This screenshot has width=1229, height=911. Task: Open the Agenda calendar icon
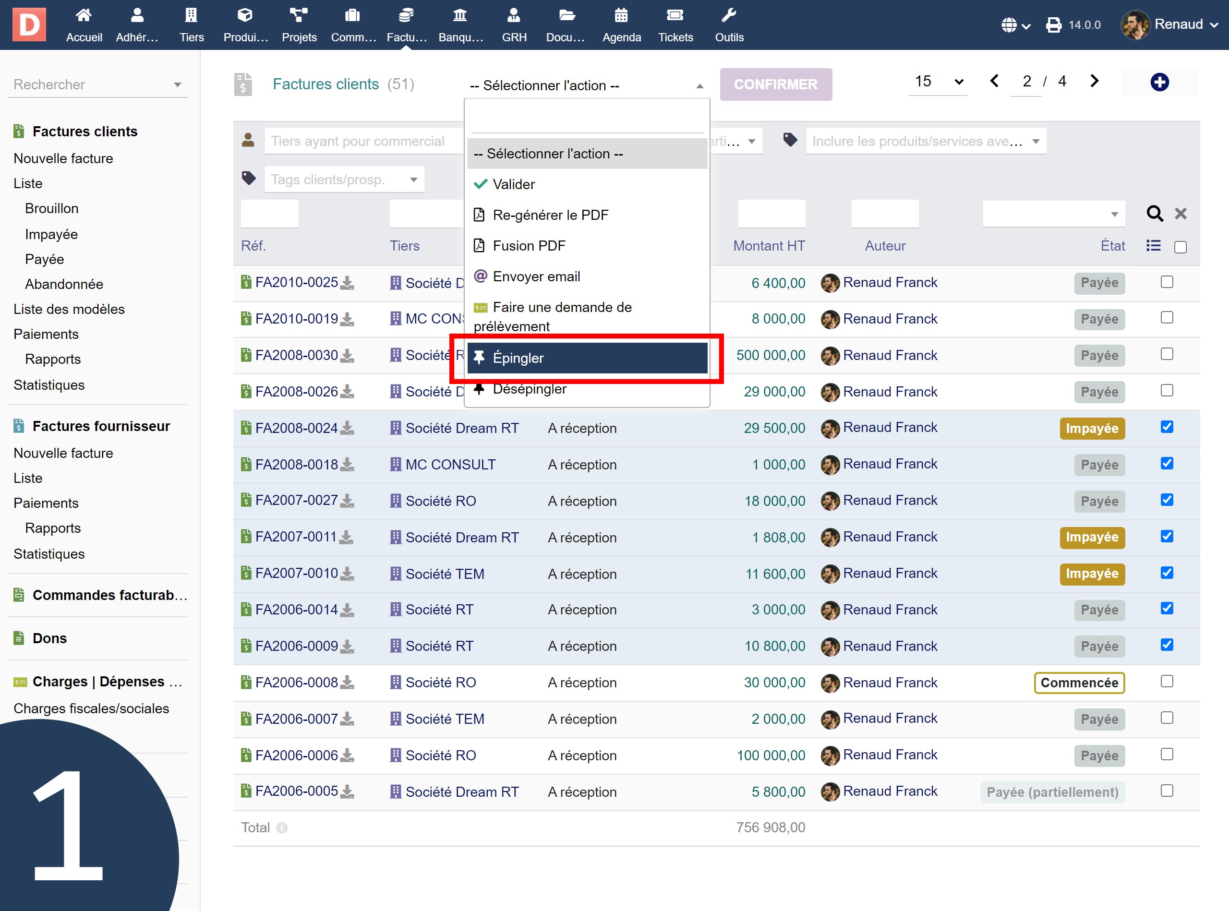pyautogui.click(x=621, y=15)
